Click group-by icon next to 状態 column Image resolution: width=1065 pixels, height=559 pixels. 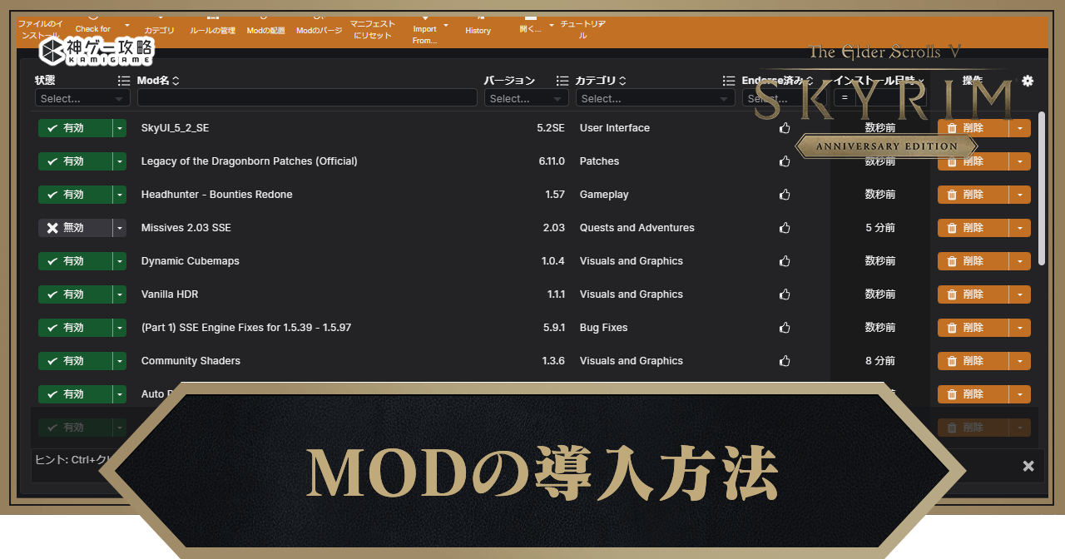click(x=124, y=81)
